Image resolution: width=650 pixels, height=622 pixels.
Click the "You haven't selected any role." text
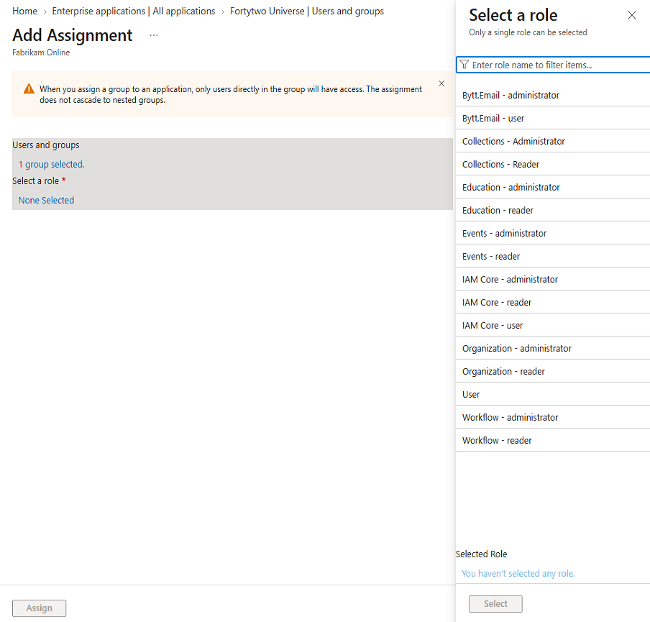coord(518,573)
